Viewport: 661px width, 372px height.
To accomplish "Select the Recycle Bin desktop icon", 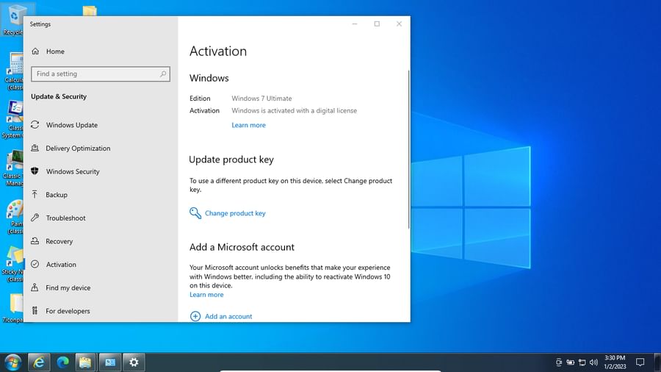I will click(x=12, y=20).
